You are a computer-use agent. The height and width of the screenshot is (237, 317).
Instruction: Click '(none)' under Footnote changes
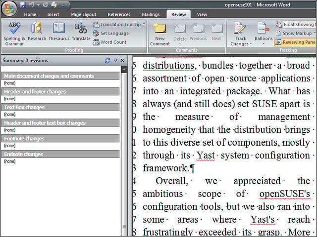(x=10, y=146)
